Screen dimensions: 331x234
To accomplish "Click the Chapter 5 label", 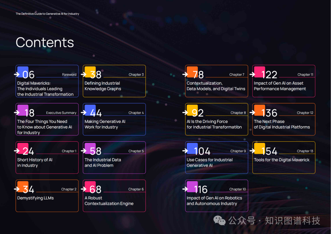I will [x=136, y=151].
